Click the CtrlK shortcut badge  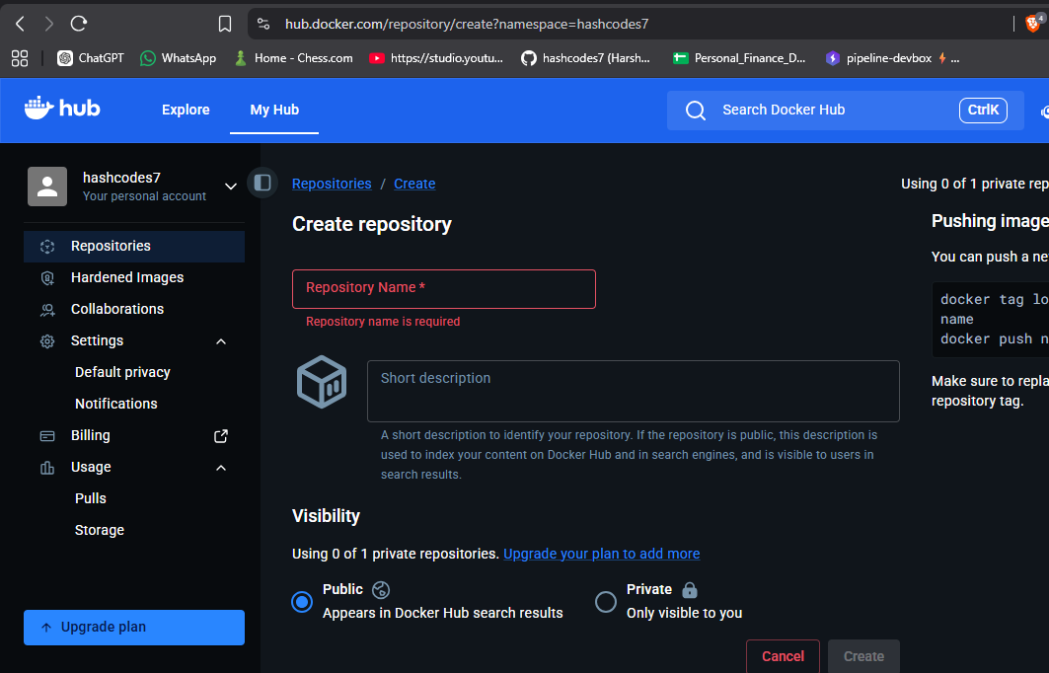(x=983, y=111)
